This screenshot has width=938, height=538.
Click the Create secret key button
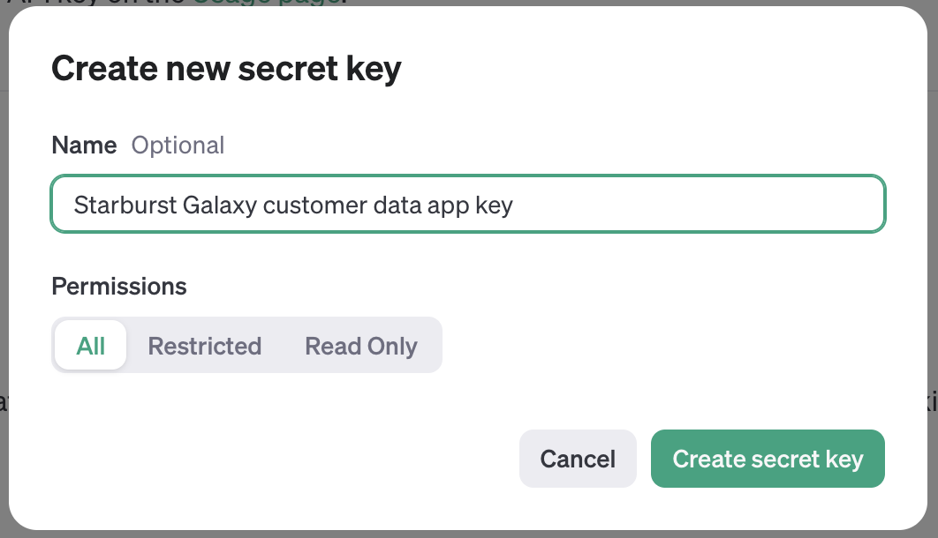point(768,459)
